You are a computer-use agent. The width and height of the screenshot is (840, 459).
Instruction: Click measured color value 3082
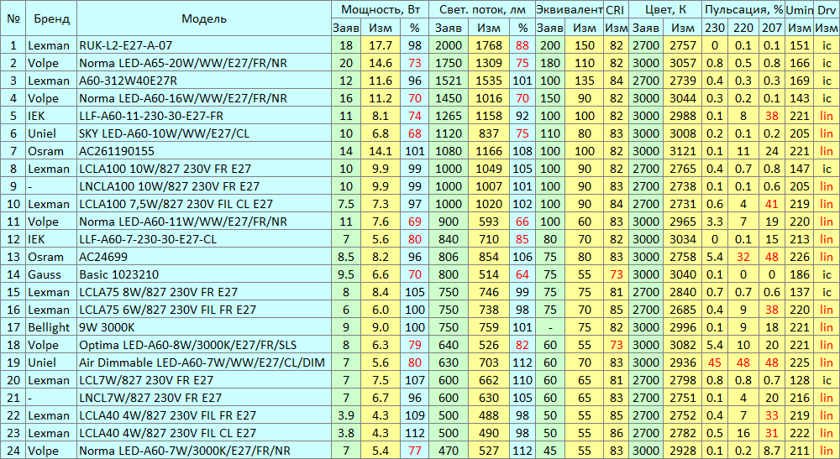683,346
